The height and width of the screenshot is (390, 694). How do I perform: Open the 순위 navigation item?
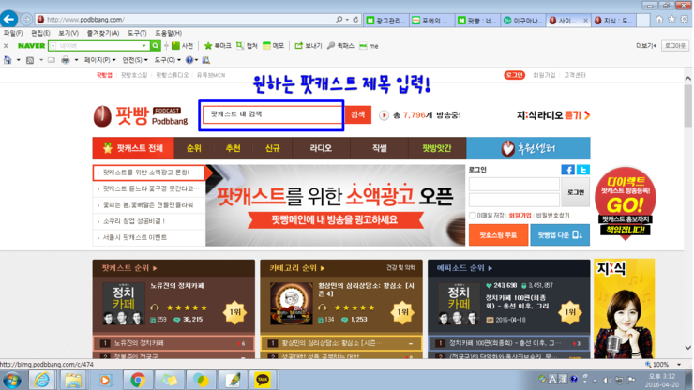194,148
